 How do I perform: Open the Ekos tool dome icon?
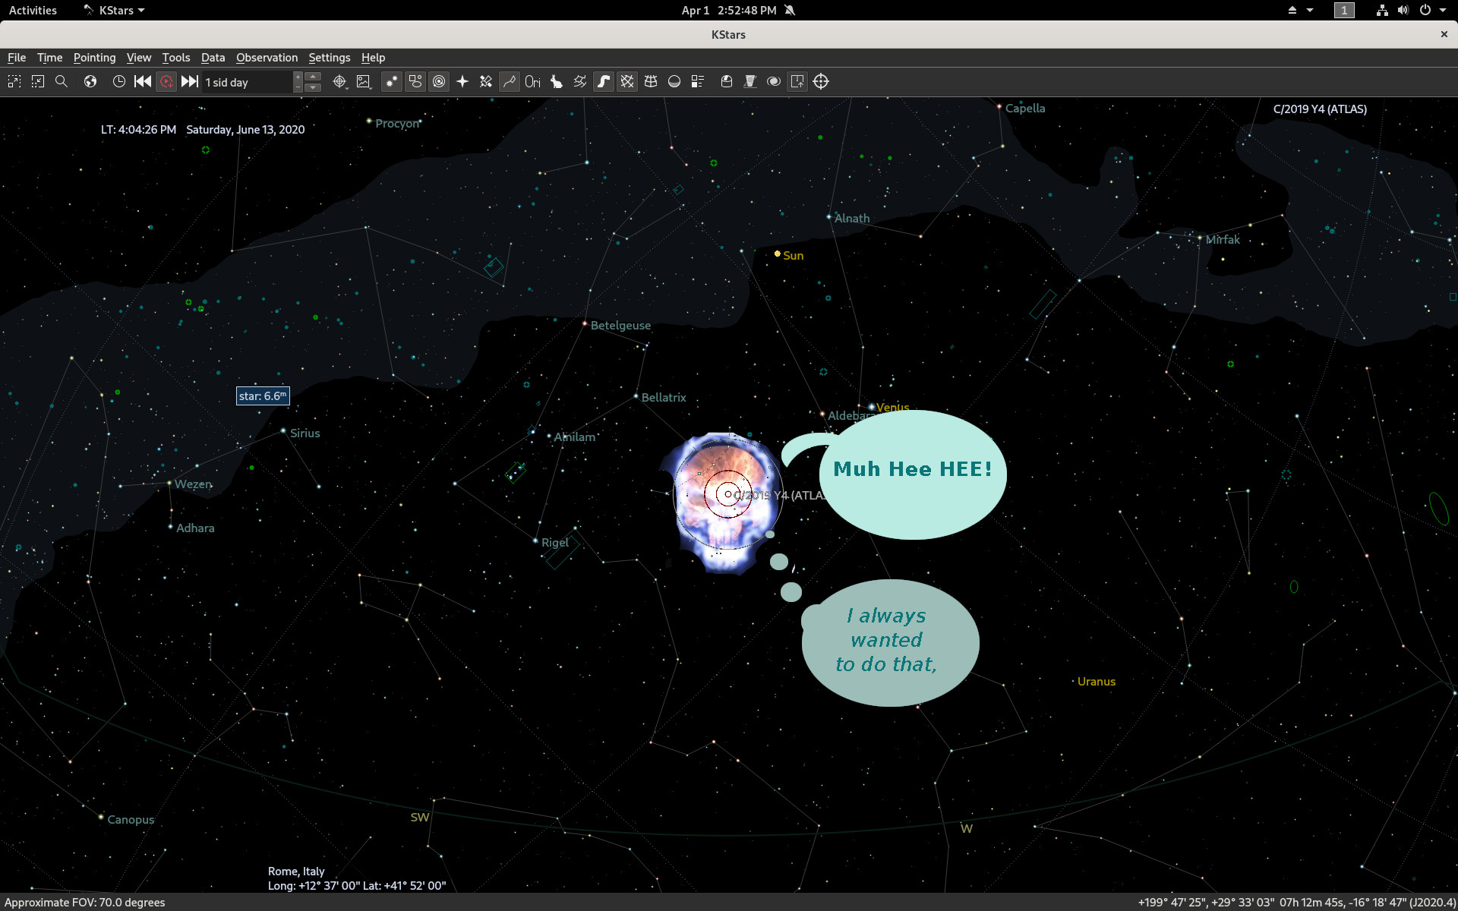pos(727,81)
